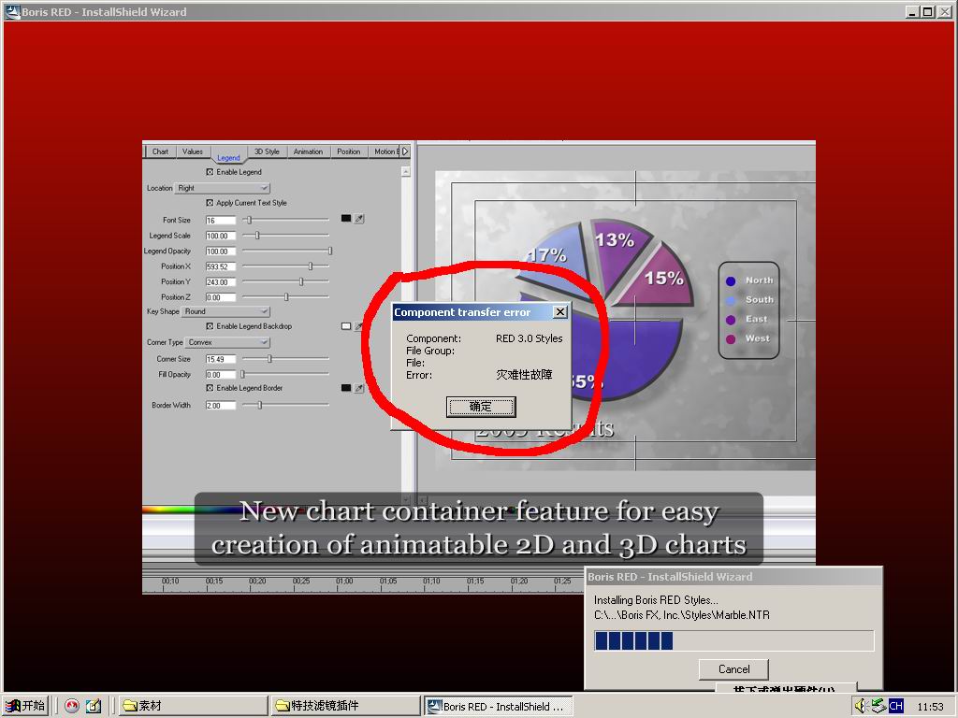Viewport: 958px width, 718px height.
Task: Switch input language via the CH indicator
Action: 895,706
